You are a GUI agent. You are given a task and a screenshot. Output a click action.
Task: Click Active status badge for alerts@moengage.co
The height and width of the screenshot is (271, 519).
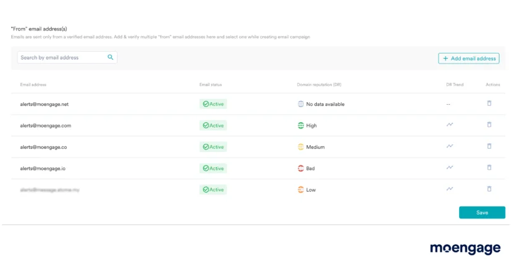pos(213,147)
